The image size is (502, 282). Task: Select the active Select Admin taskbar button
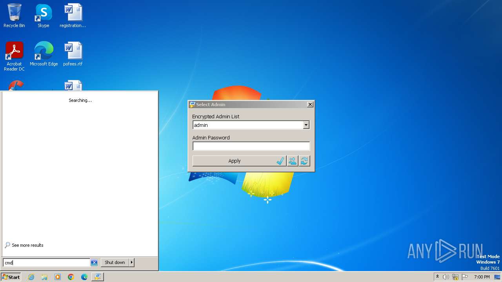(97, 277)
